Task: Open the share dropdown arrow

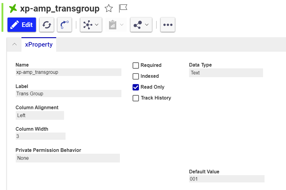Action: tap(147, 25)
